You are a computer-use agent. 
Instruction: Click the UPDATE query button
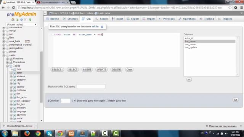(101, 70)
